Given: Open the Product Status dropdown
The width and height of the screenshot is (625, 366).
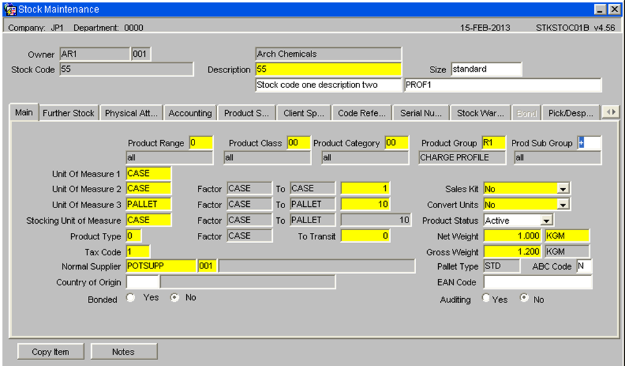Looking at the screenshot, I should (546, 221).
